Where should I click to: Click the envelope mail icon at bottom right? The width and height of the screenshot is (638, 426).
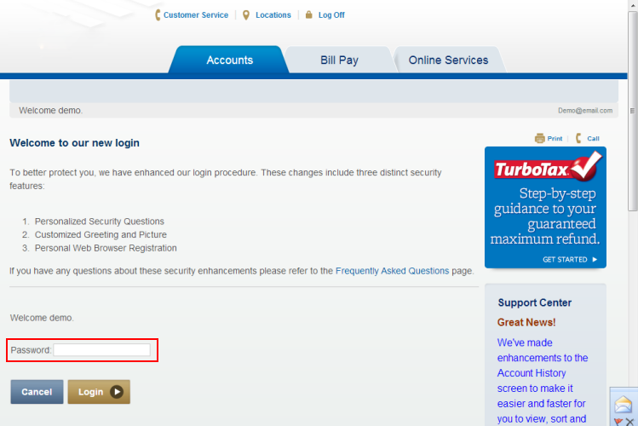[623, 405]
